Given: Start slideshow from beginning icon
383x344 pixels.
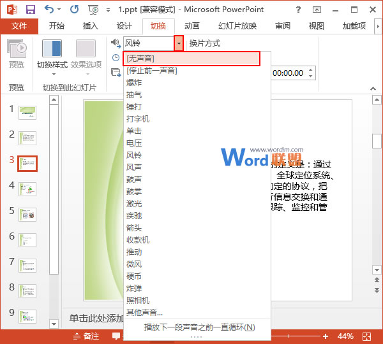Looking at the screenshot, I should click(93, 10).
